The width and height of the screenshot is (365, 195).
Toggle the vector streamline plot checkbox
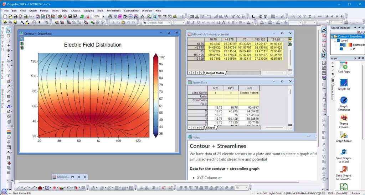[341, 49]
